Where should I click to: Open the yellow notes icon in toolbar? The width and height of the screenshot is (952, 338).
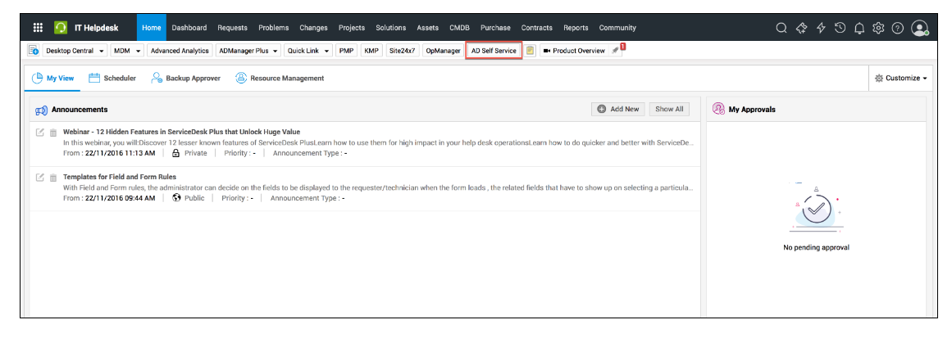coord(531,51)
